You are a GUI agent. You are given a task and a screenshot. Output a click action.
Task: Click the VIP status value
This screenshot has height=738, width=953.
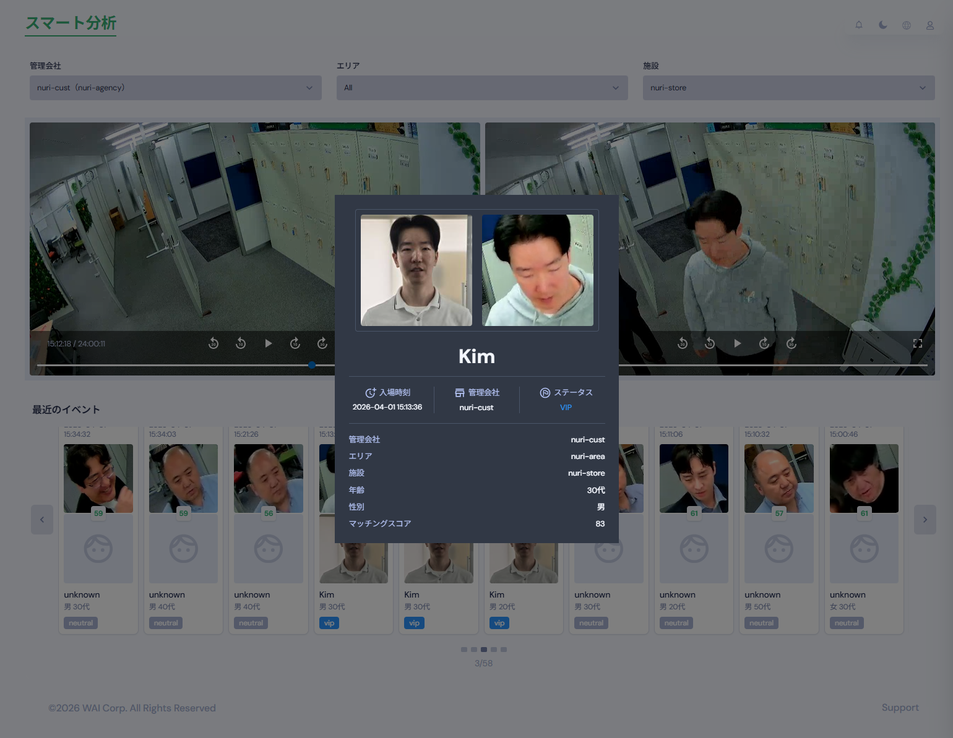point(566,408)
